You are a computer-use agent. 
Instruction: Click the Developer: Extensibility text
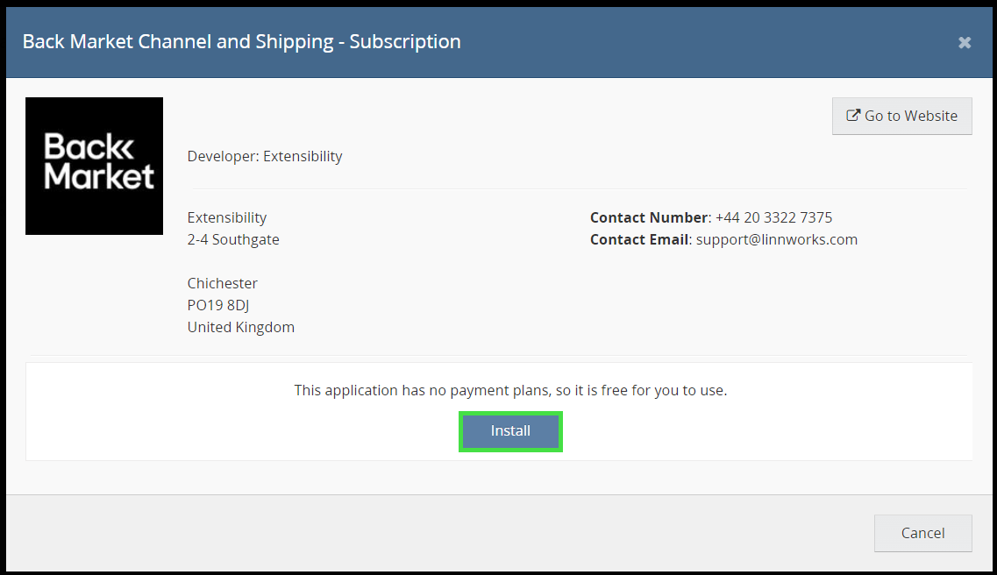pyautogui.click(x=265, y=156)
